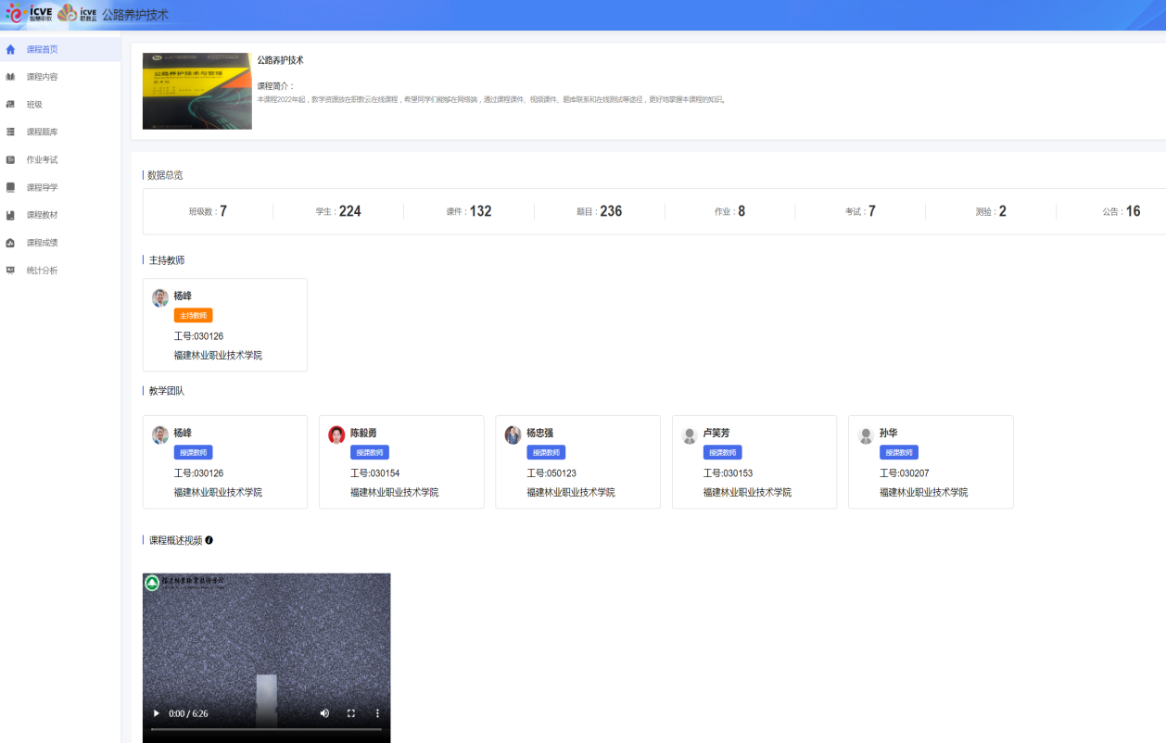Select 课程教材 from the sidebar
The image size is (1166, 743).
tap(42, 215)
